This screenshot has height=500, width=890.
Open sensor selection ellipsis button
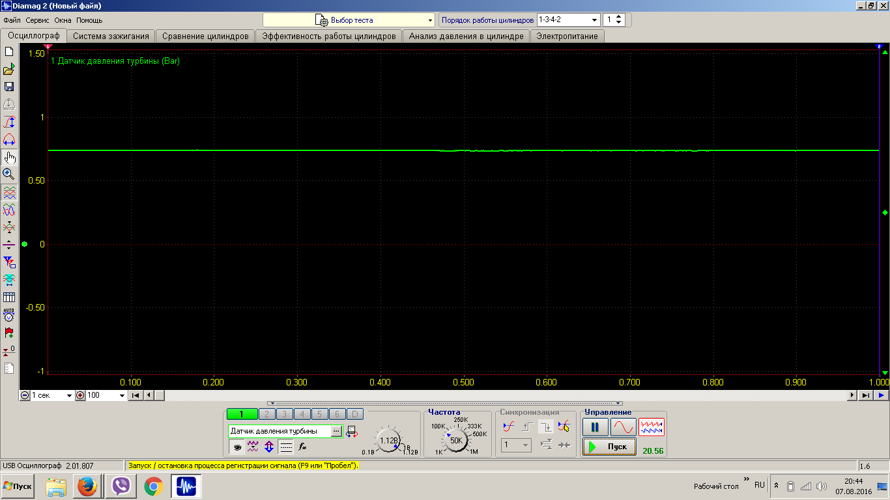point(336,431)
